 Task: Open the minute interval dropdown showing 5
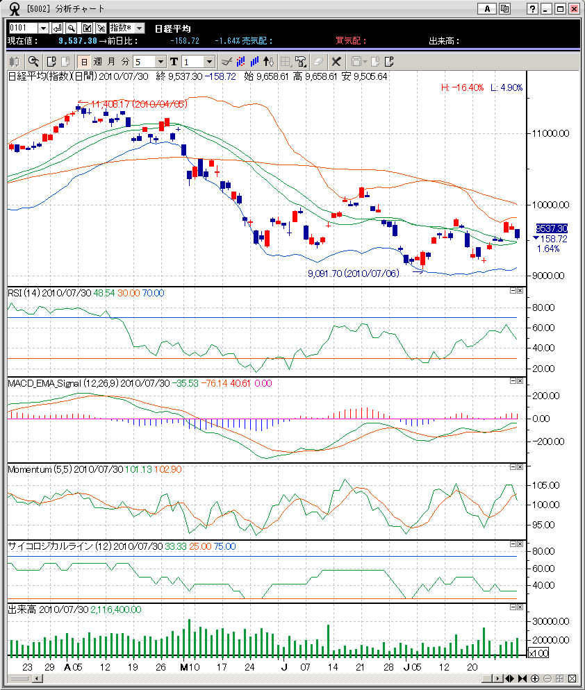[x=160, y=62]
